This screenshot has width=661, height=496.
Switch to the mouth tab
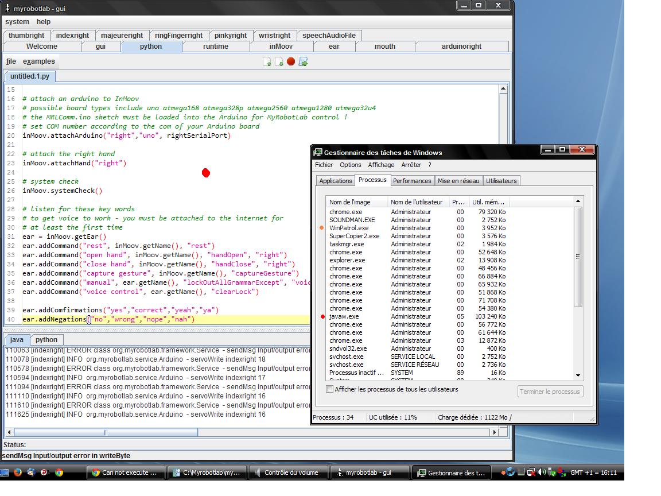(x=385, y=46)
